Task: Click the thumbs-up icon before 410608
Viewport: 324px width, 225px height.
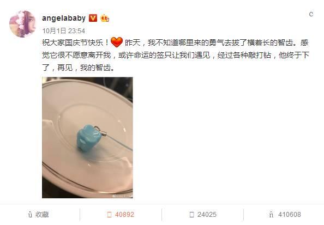Action: pyautogui.click(x=271, y=215)
